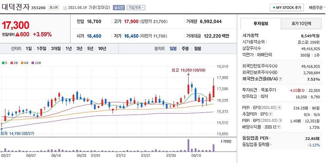Click the help icon beside PBR BPS(2021.03)
Screen dimensions: 327x163
[x=280, y=120]
